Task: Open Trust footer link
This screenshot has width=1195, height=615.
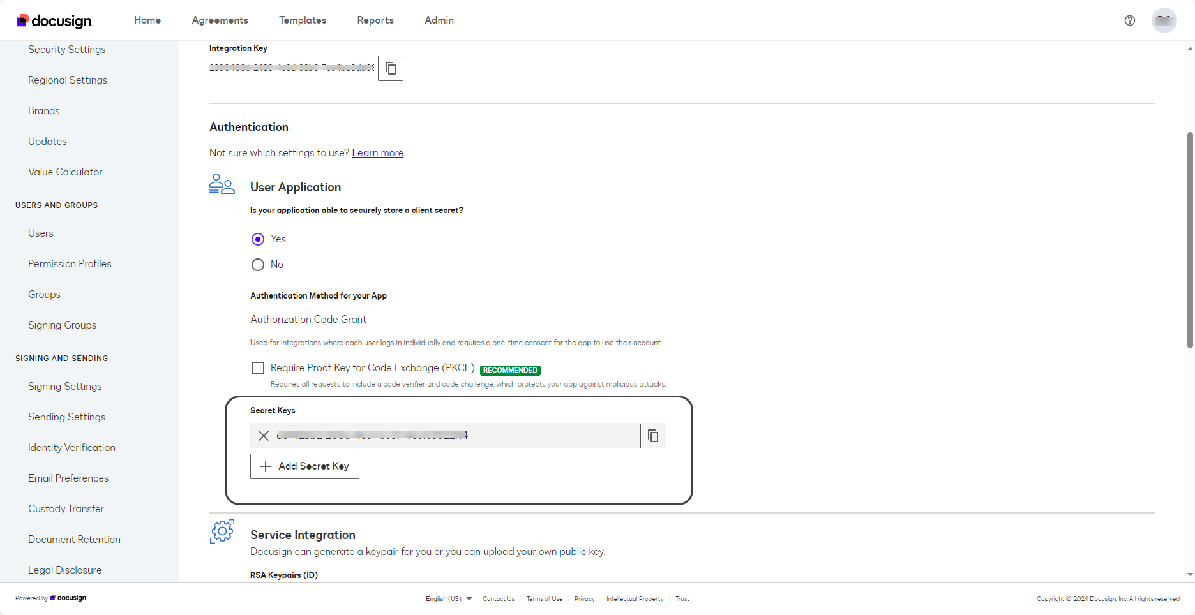Action: click(682, 599)
